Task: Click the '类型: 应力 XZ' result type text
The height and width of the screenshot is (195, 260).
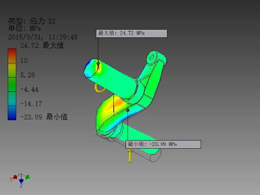Action: pos(32,21)
